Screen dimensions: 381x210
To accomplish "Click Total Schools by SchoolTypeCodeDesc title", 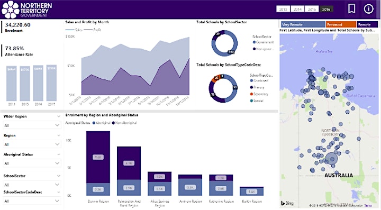I will point(229,65).
